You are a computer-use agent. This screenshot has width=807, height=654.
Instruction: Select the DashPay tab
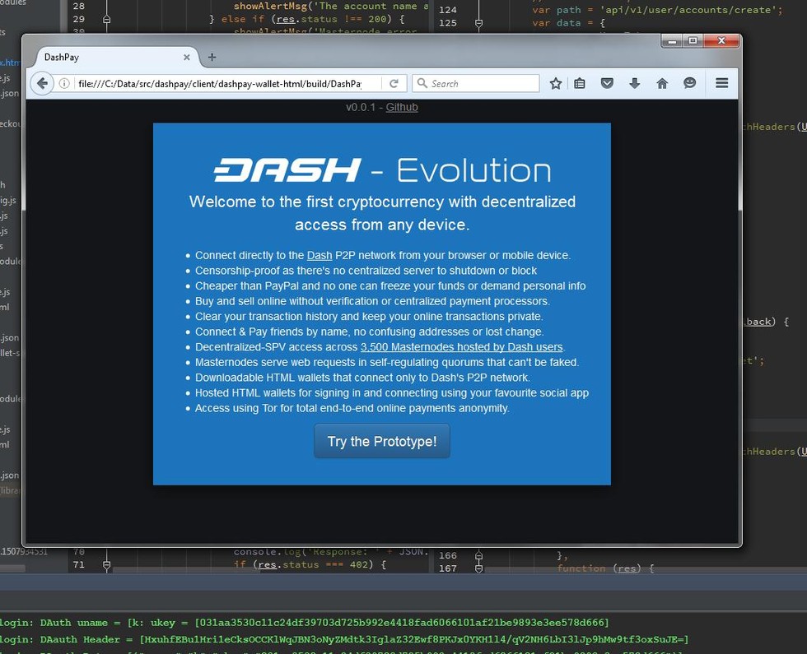point(114,57)
